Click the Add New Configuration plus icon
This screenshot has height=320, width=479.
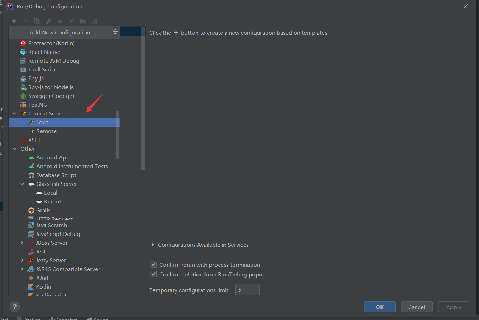(14, 21)
